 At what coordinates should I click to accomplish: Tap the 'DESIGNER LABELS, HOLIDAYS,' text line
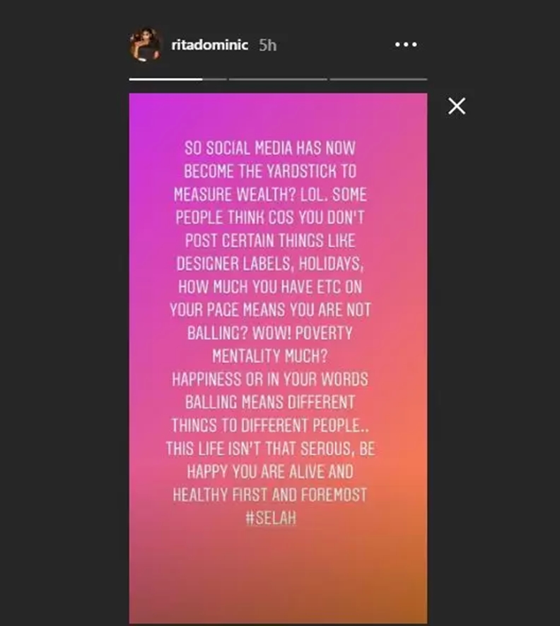(x=269, y=263)
